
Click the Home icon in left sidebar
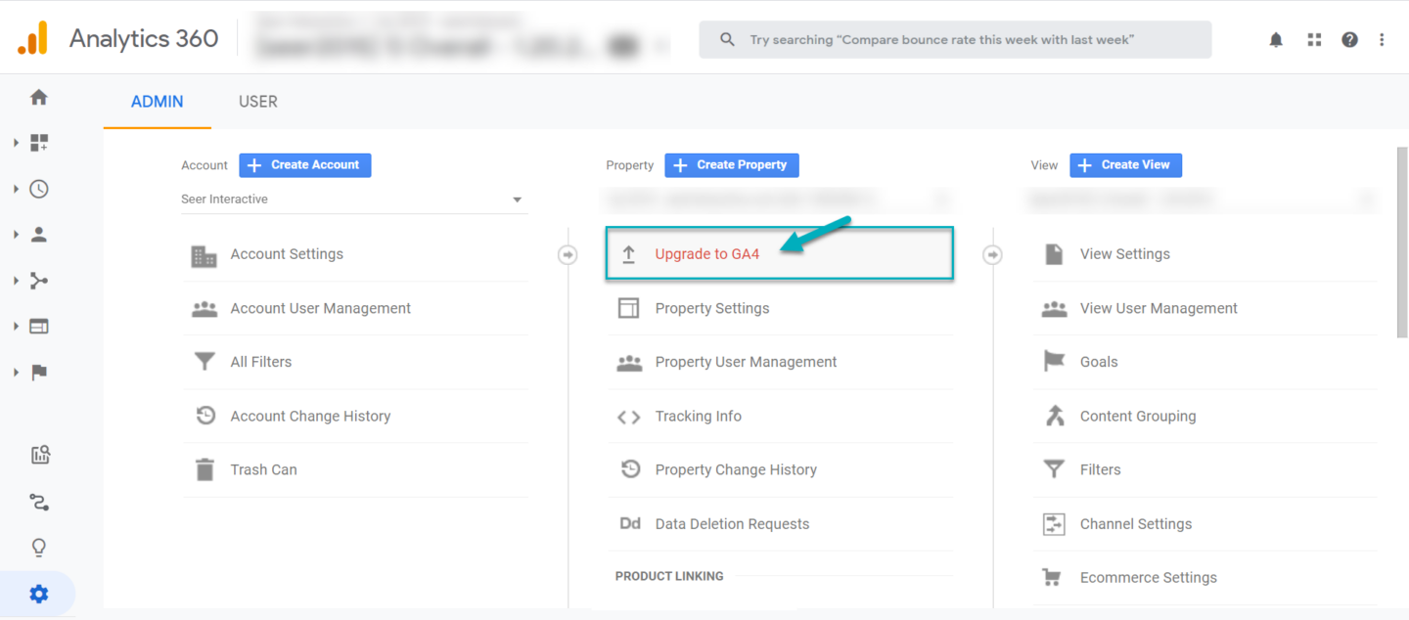click(x=39, y=97)
